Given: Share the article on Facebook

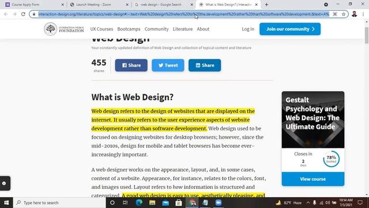Looking at the screenshot, I should [131, 65].
